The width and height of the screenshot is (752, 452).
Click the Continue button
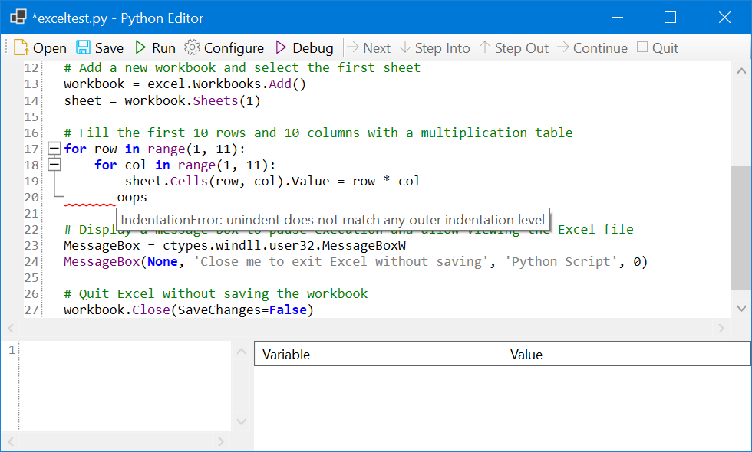pyautogui.click(x=592, y=47)
